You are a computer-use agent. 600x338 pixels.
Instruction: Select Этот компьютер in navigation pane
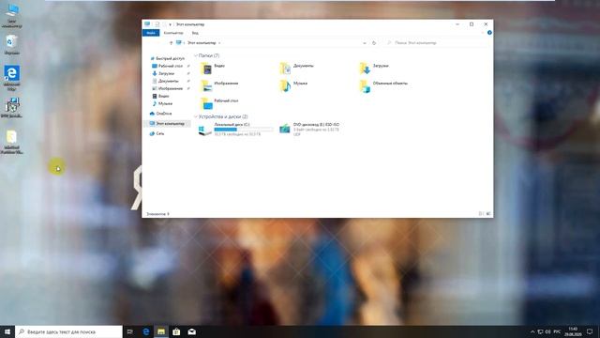point(167,123)
